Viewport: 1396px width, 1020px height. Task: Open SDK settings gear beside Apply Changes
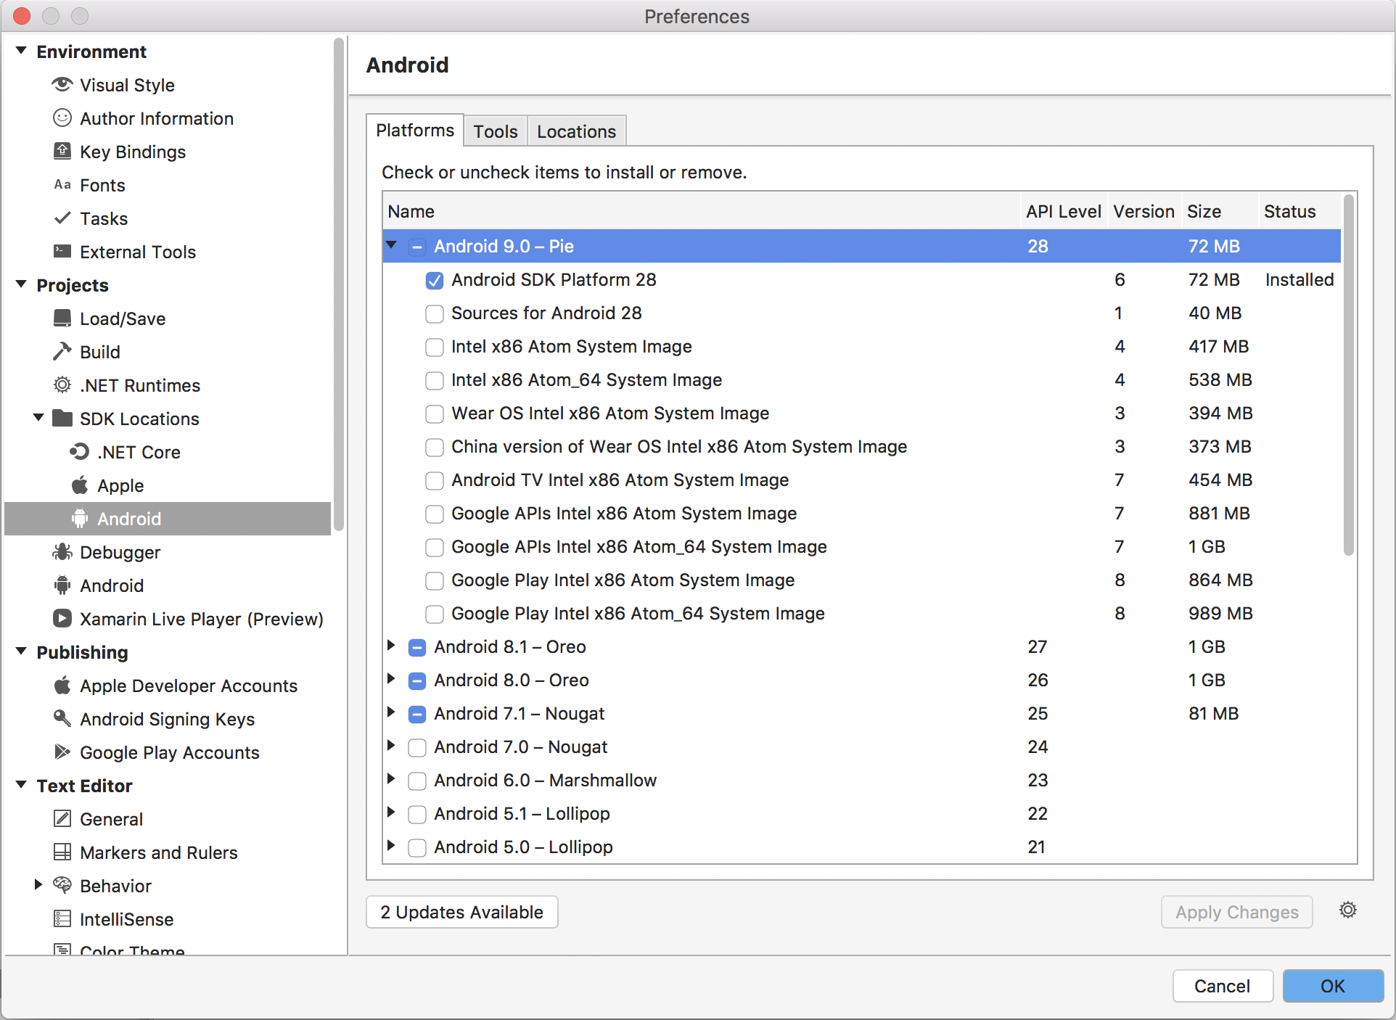1348,910
